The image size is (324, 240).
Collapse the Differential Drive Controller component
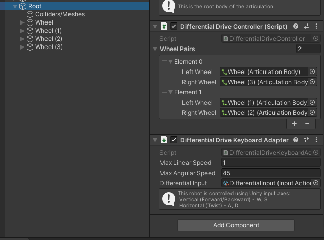point(155,26)
